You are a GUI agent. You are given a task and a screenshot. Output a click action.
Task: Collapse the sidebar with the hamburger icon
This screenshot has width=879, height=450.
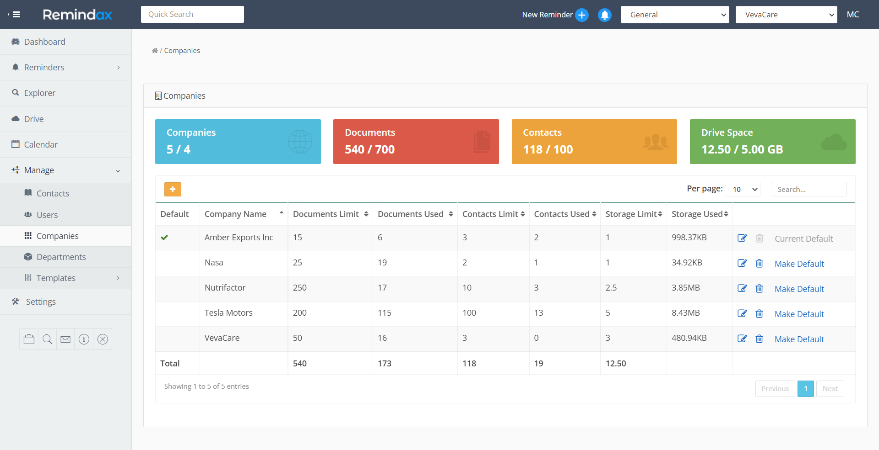(15, 14)
